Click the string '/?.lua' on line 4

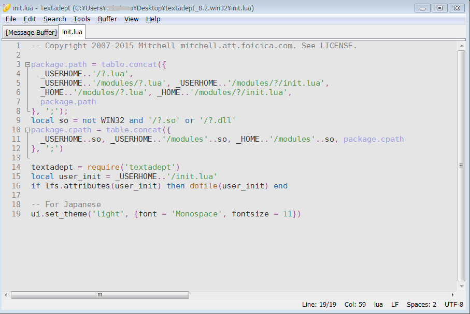click(x=110, y=74)
